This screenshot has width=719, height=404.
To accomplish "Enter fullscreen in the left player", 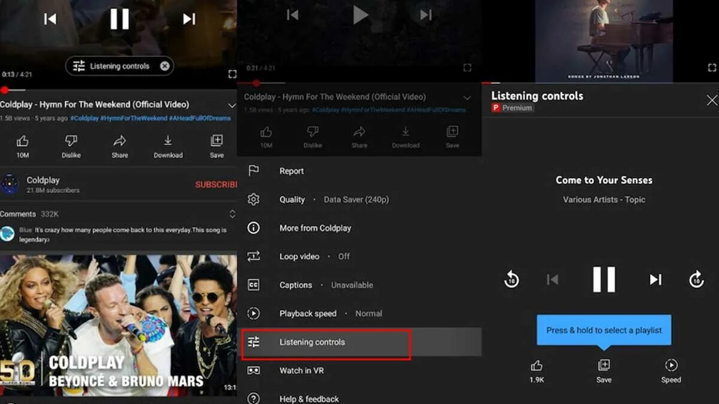I will pos(232,74).
